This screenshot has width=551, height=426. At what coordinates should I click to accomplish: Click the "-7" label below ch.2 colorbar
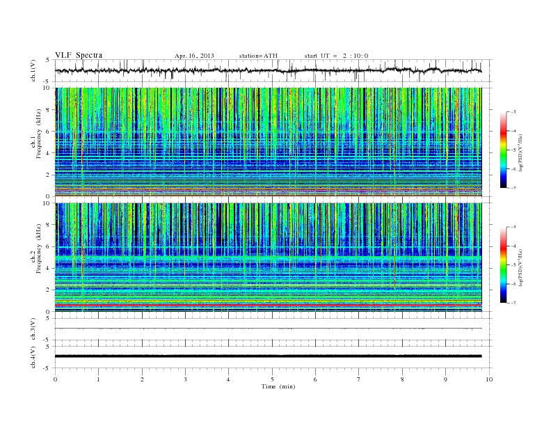pos(513,303)
